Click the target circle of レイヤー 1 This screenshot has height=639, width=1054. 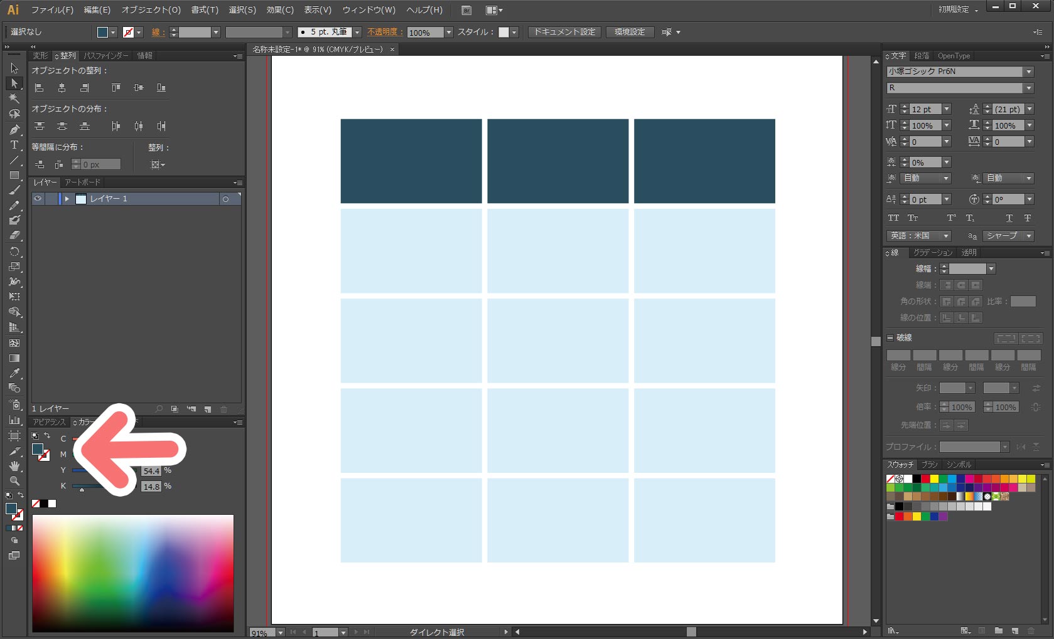coord(226,199)
